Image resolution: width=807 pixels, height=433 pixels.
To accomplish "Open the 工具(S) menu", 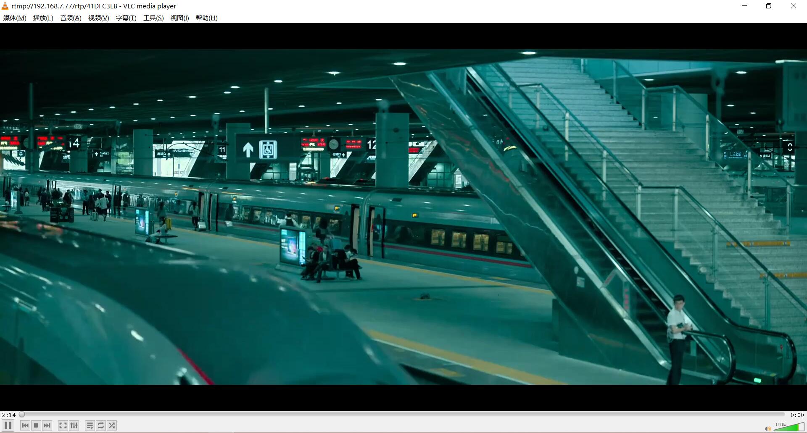I will pyautogui.click(x=153, y=18).
